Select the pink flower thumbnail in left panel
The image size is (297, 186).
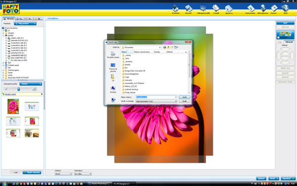[13, 106]
